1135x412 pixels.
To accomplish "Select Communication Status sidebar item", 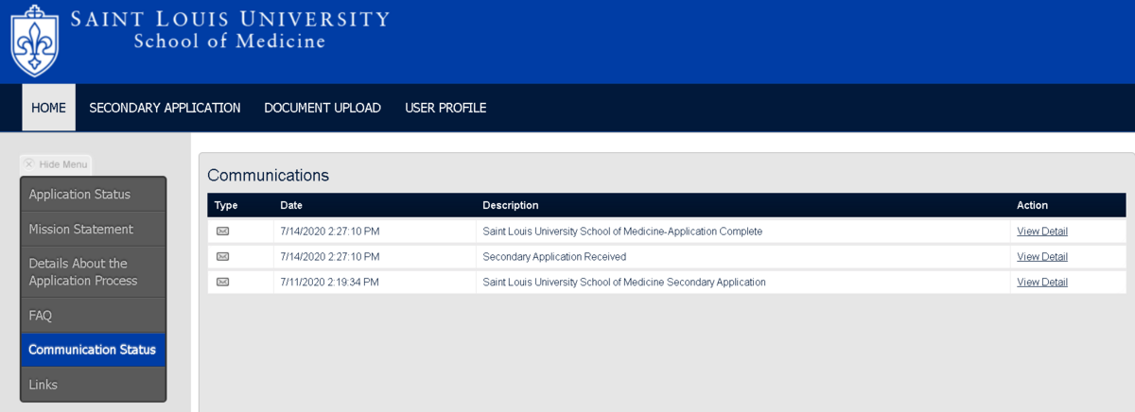I will (x=94, y=350).
